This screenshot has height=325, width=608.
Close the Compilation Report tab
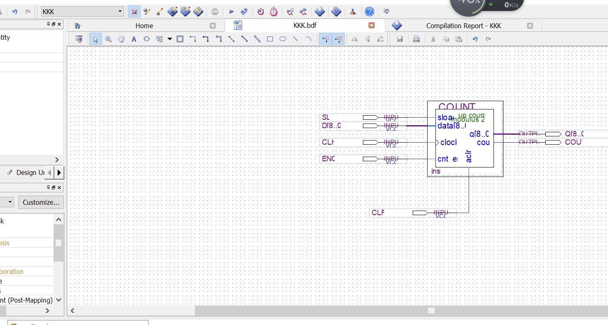point(530,26)
